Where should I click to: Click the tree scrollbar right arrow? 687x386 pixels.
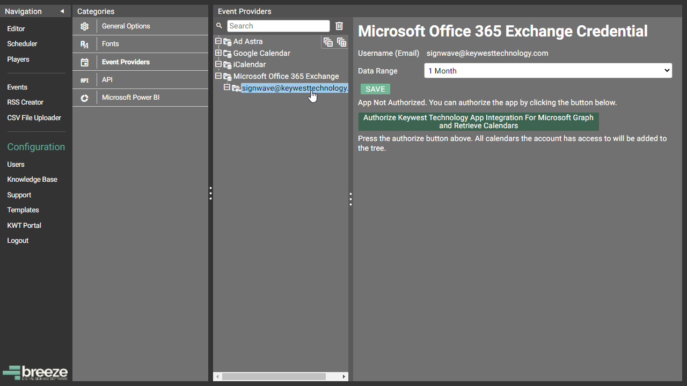tap(344, 377)
